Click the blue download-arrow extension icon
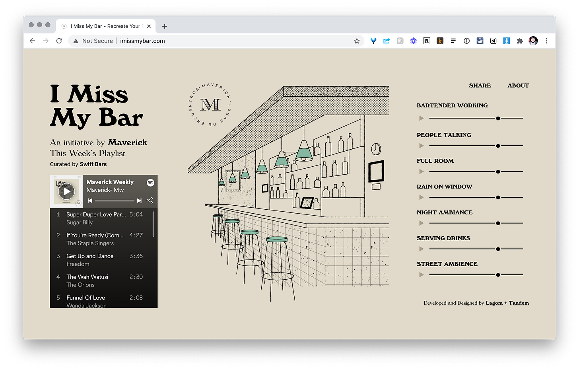 coord(507,41)
